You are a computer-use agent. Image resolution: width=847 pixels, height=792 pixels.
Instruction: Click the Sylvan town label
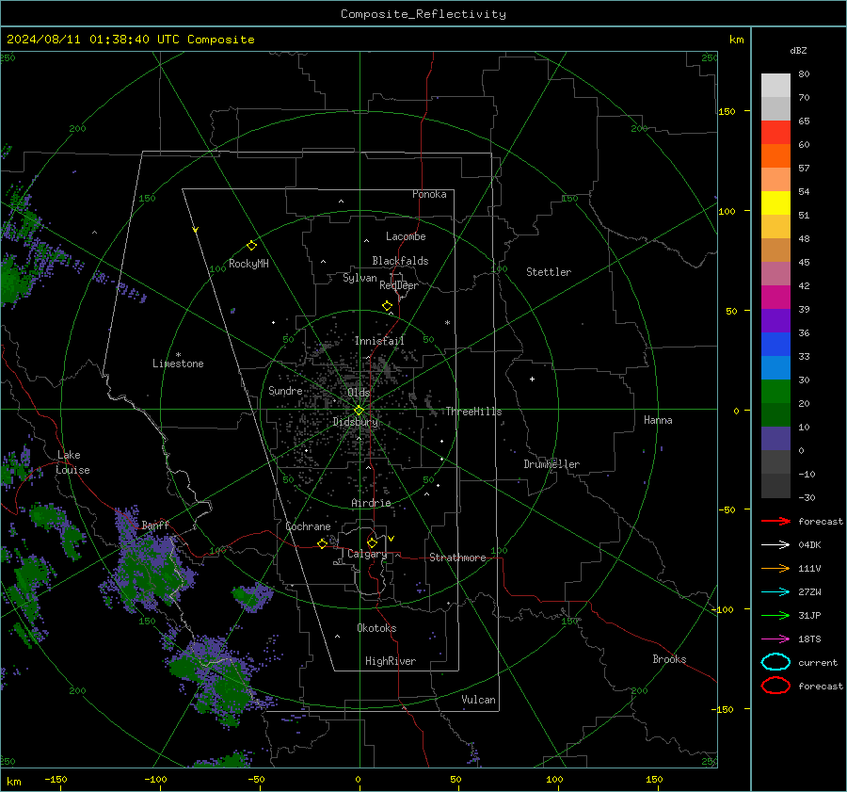click(x=360, y=278)
